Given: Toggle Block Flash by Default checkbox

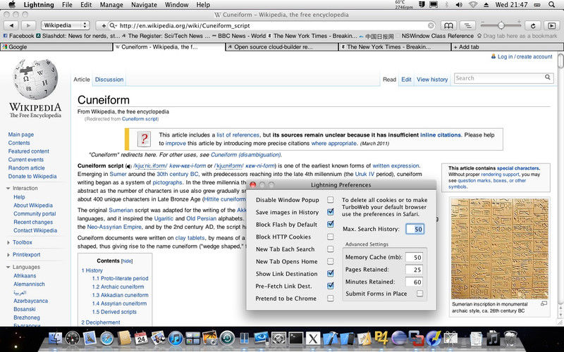Looking at the screenshot, I should click(330, 224).
